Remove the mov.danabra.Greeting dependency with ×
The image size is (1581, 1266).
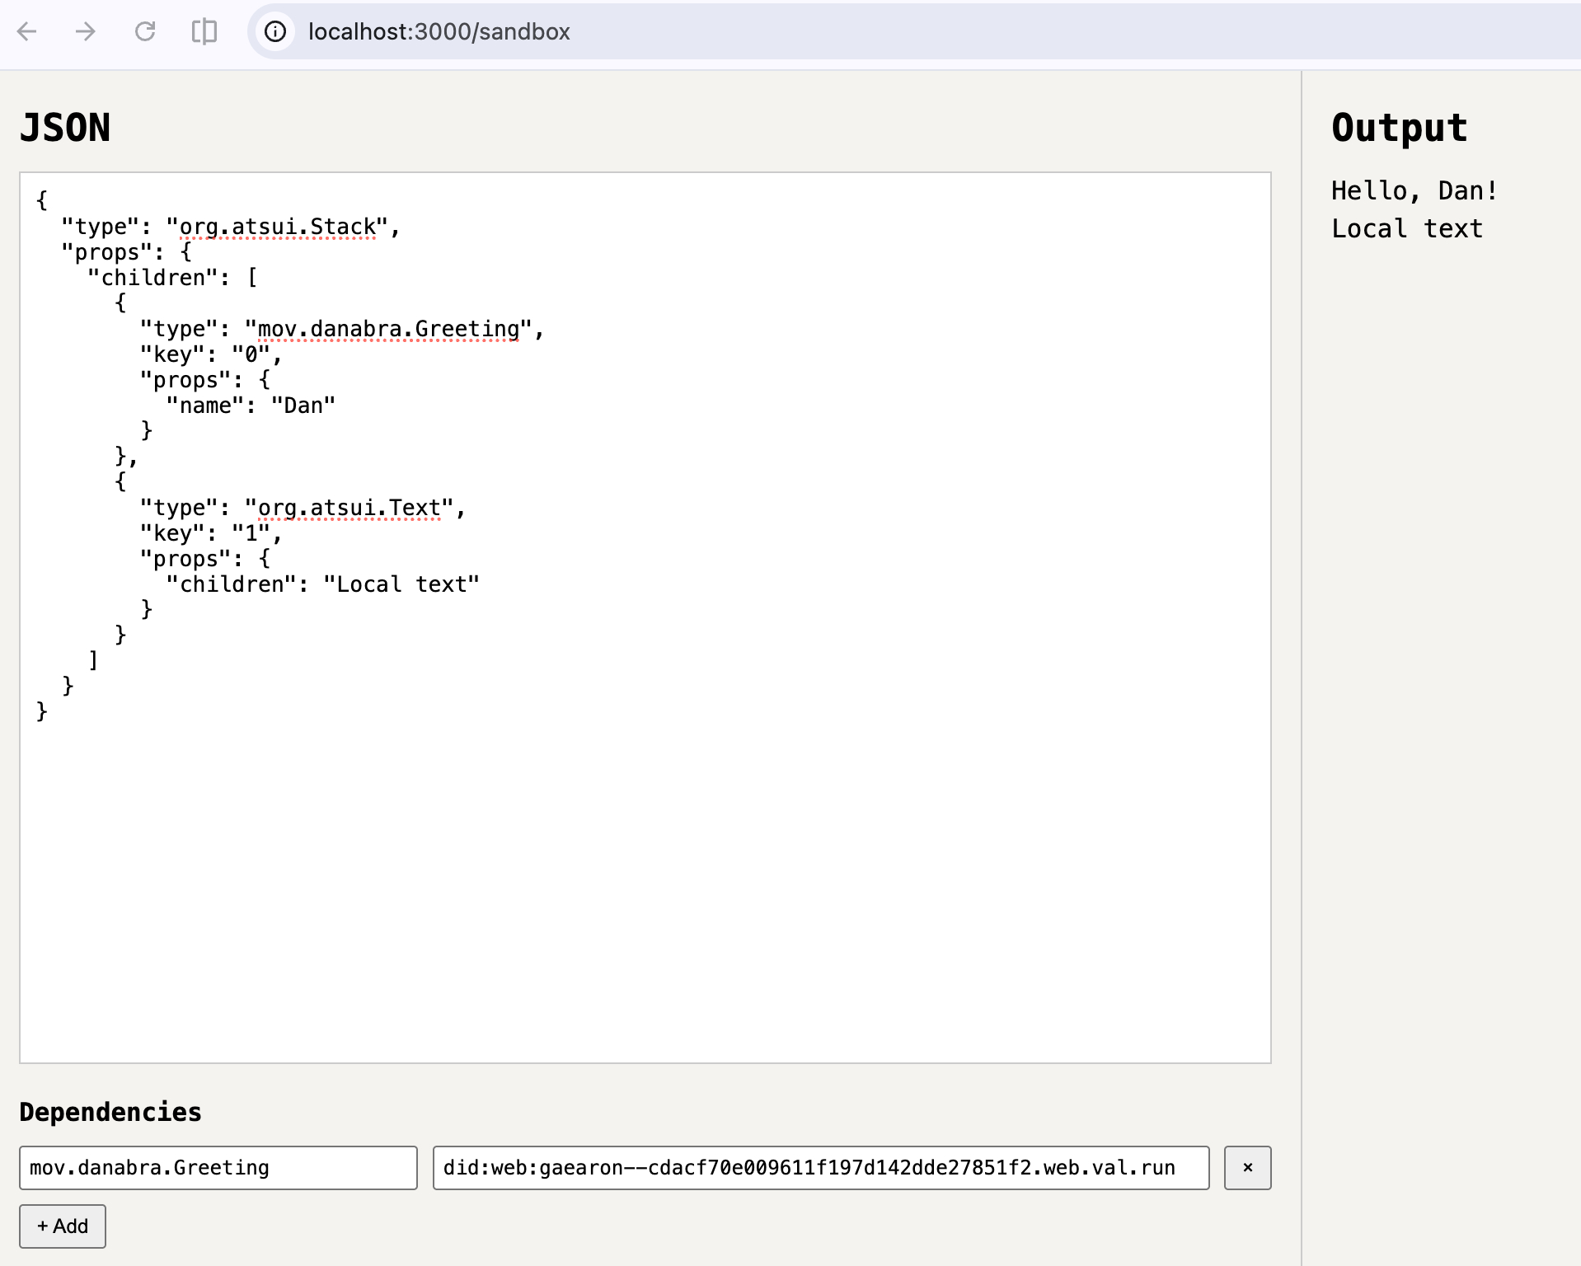1246,1167
